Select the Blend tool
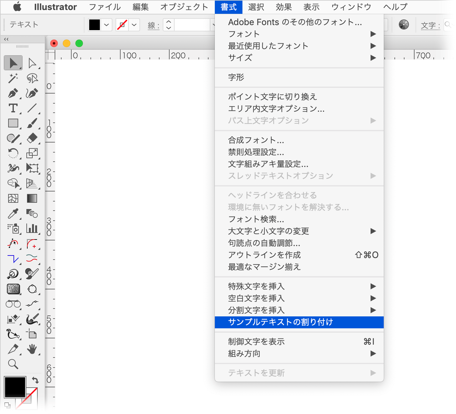Viewport: 456px width, 414px height. [x=32, y=213]
